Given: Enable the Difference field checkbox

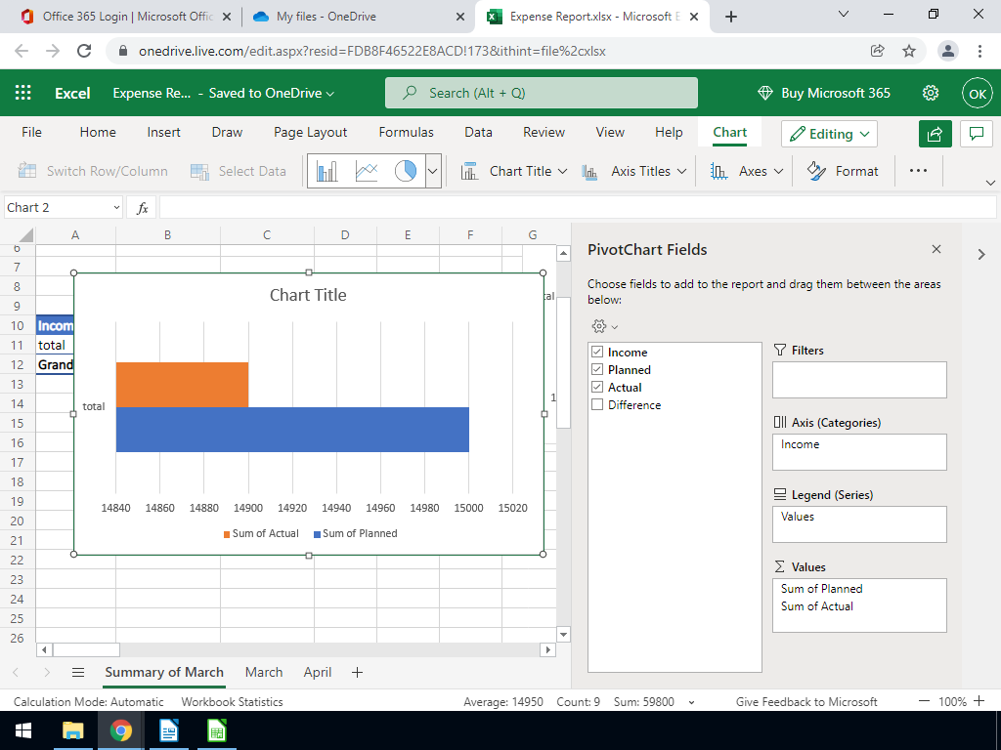Looking at the screenshot, I should [x=597, y=405].
